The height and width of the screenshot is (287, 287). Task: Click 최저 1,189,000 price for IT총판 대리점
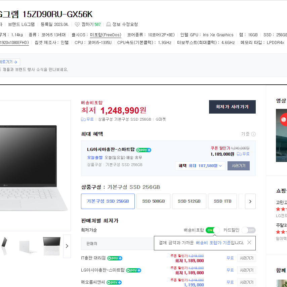point(190,261)
